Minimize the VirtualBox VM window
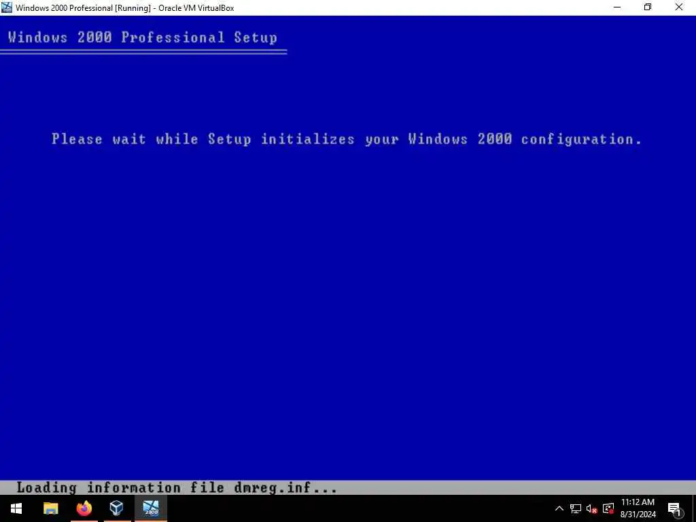Viewport: 696px width, 522px height. point(617,7)
